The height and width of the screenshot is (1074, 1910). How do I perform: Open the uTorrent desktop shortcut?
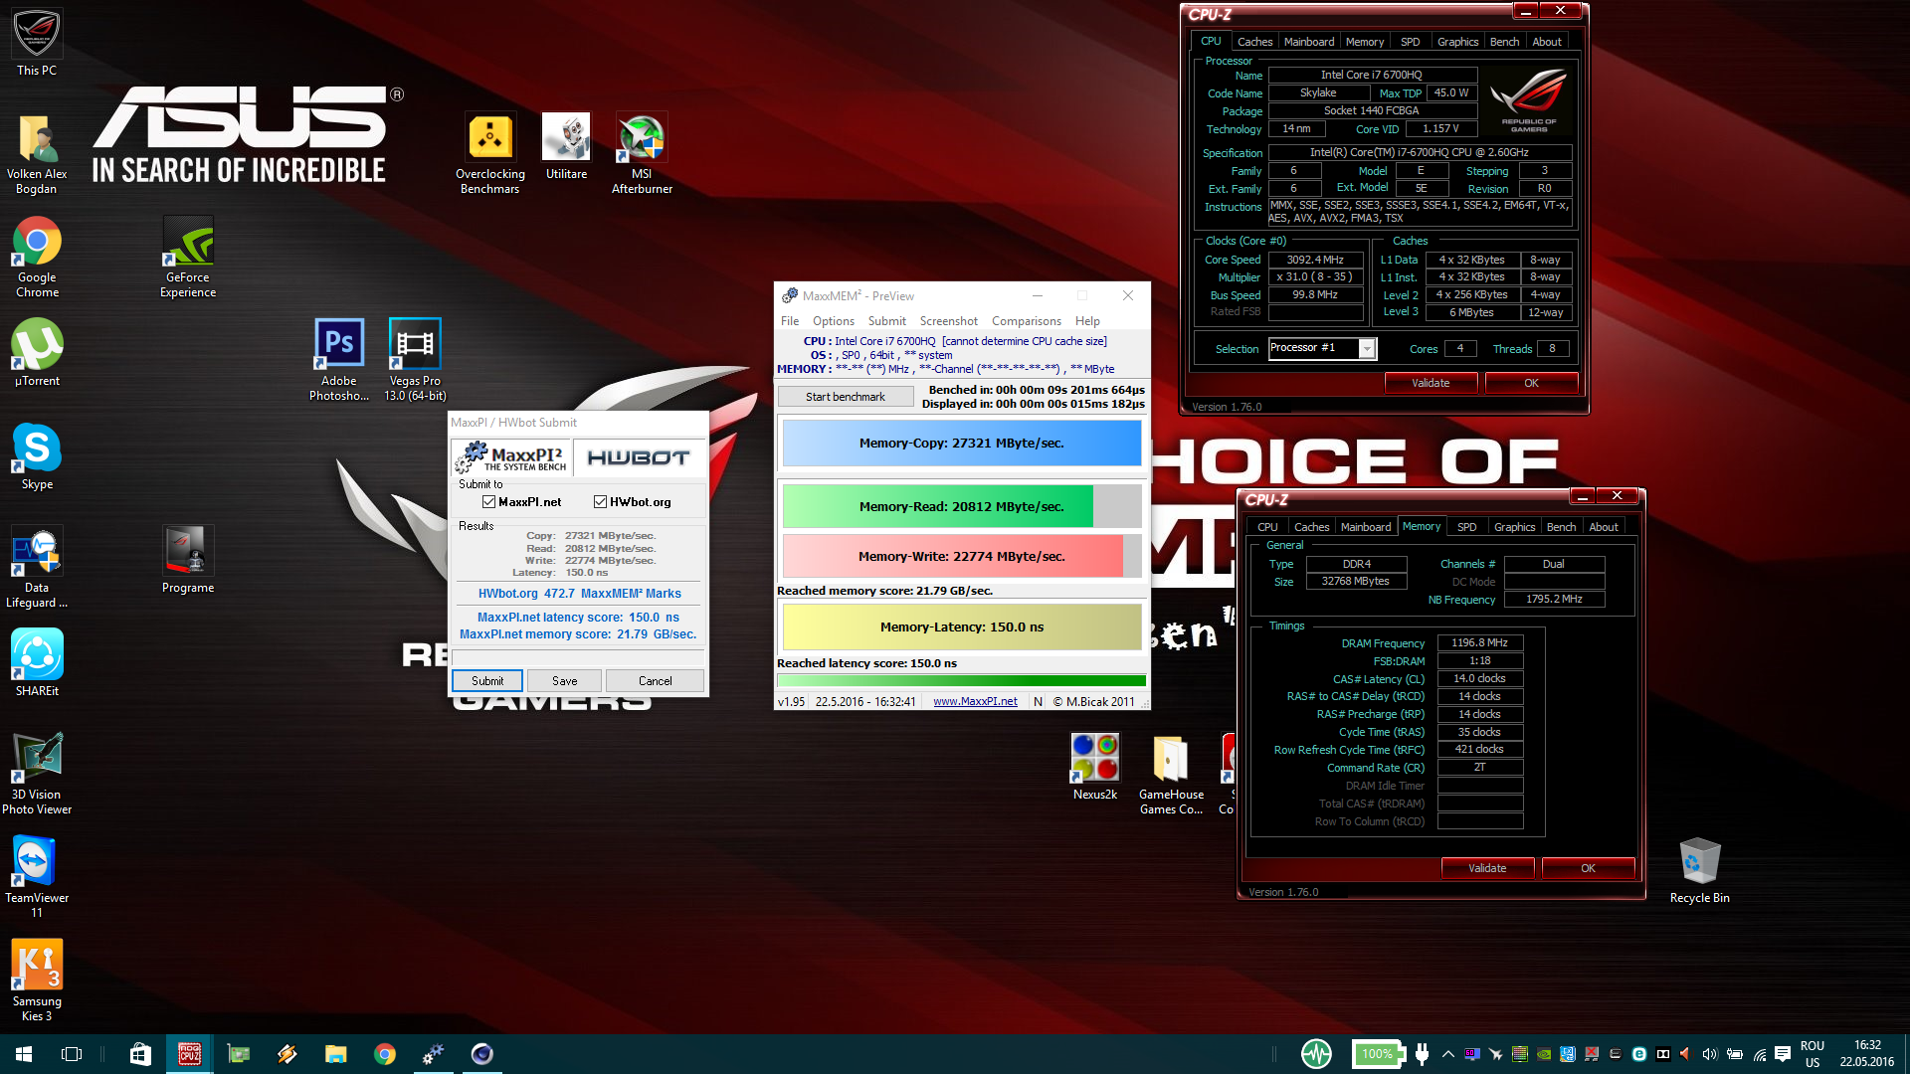[37, 353]
